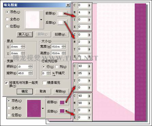Click the spinner beside the 旋转(R) field

(x=30, y=73)
